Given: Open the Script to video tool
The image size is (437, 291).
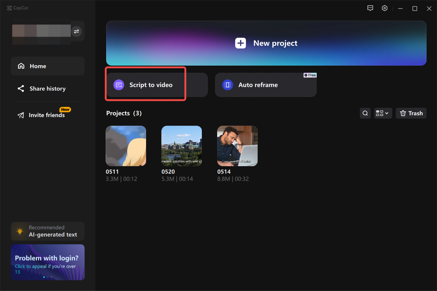Looking at the screenshot, I should 145,85.
